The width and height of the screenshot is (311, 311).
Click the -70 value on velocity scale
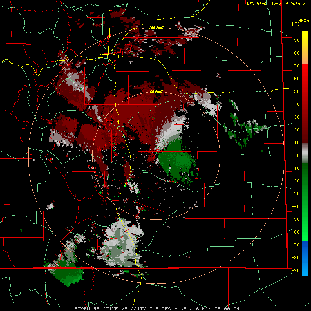click(x=295, y=245)
